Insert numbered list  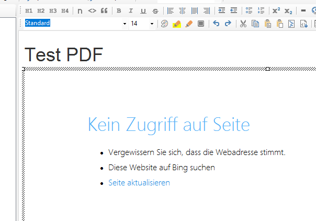coord(261,10)
